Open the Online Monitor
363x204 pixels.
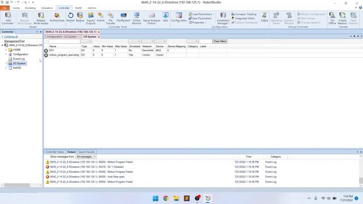point(137,18)
